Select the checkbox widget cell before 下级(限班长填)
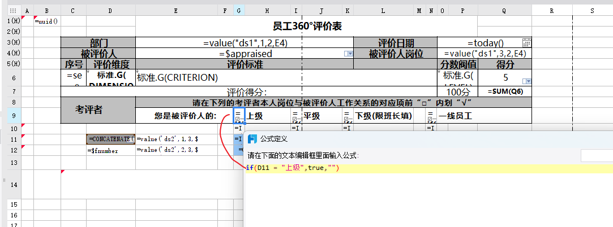Viewport: 613px width, 227px height. pos(348,116)
